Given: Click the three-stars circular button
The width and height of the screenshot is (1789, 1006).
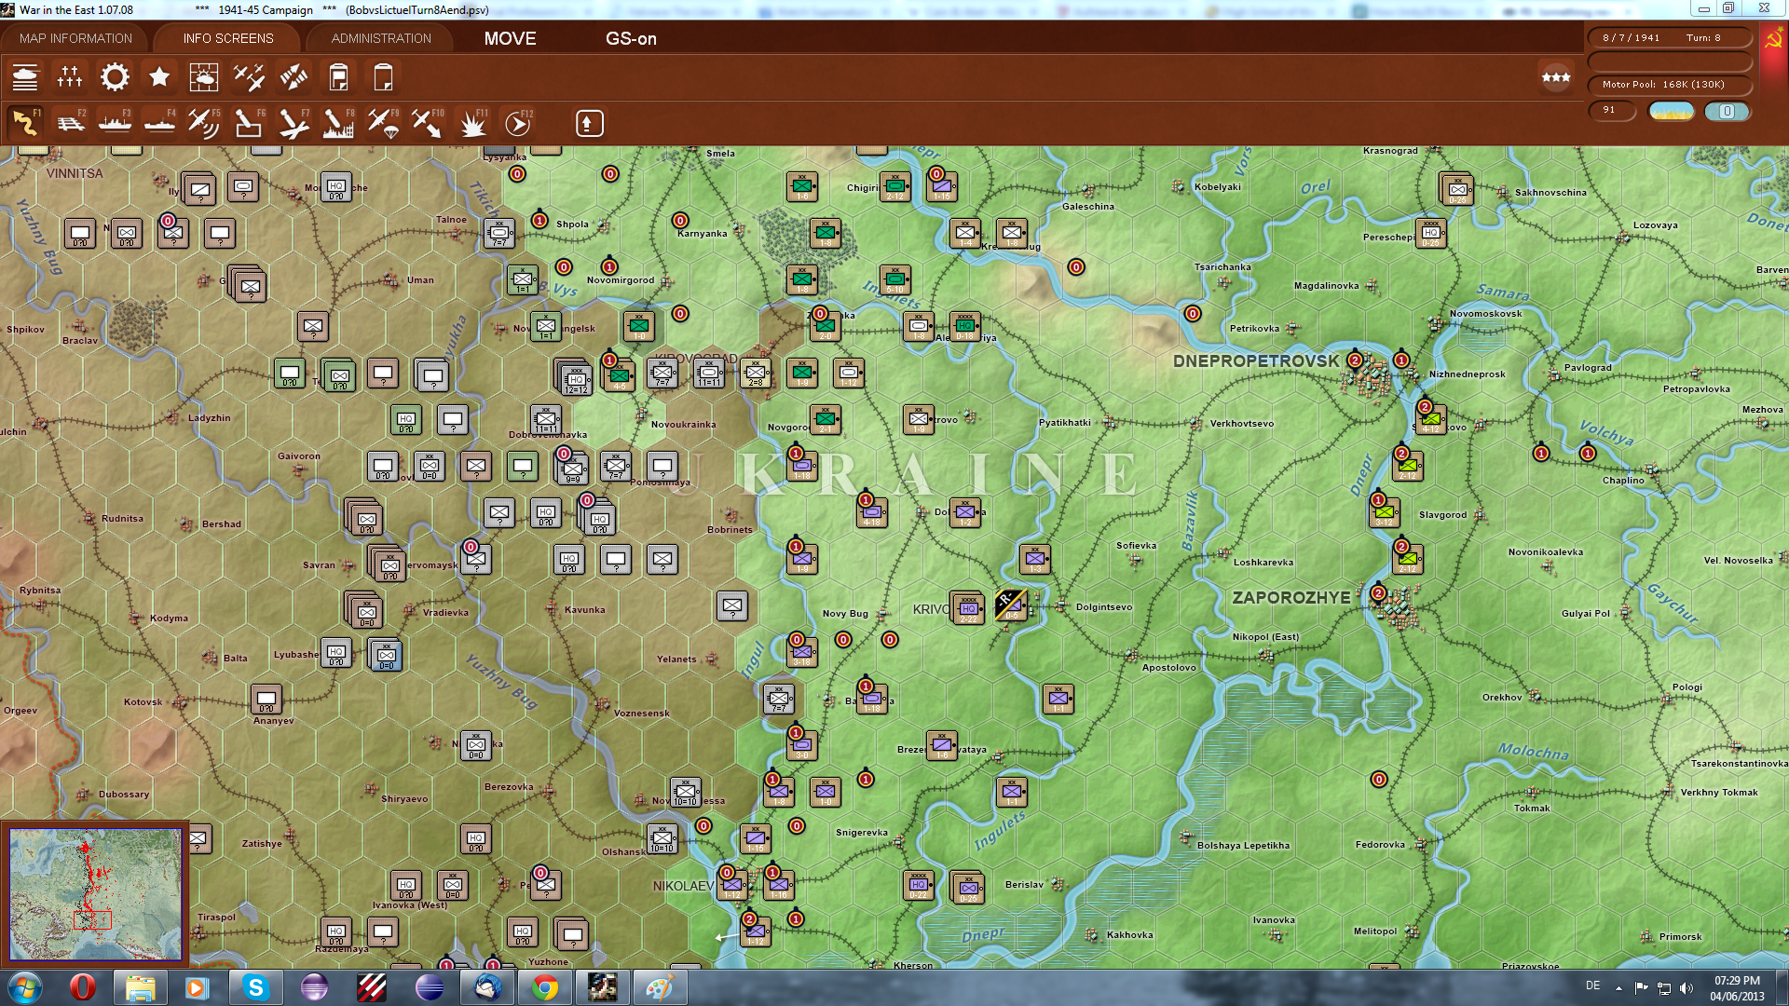Looking at the screenshot, I should [1556, 77].
